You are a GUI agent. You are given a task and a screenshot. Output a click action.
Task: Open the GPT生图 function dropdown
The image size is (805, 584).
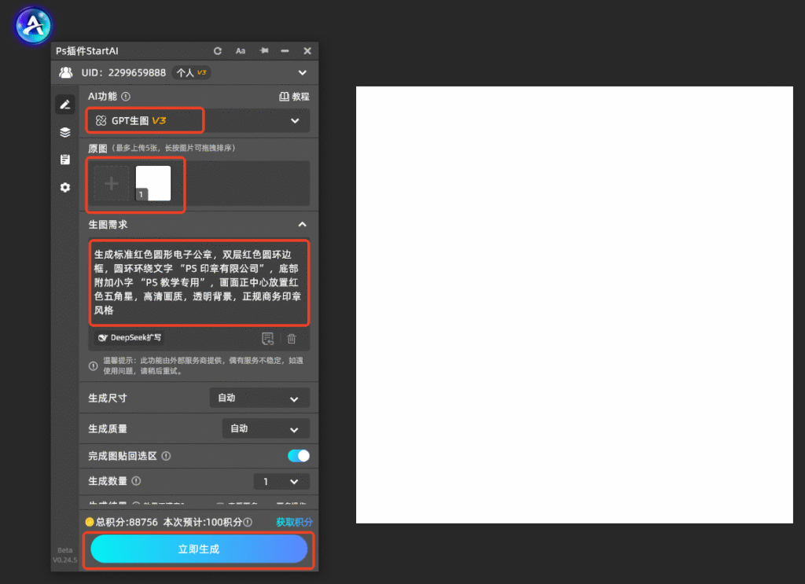coord(198,120)
